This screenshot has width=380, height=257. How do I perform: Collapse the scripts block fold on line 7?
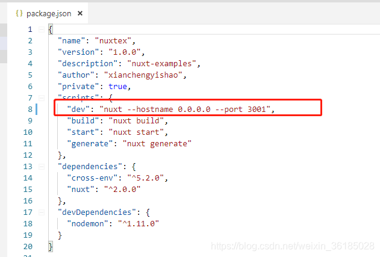[x=42, y=98]
